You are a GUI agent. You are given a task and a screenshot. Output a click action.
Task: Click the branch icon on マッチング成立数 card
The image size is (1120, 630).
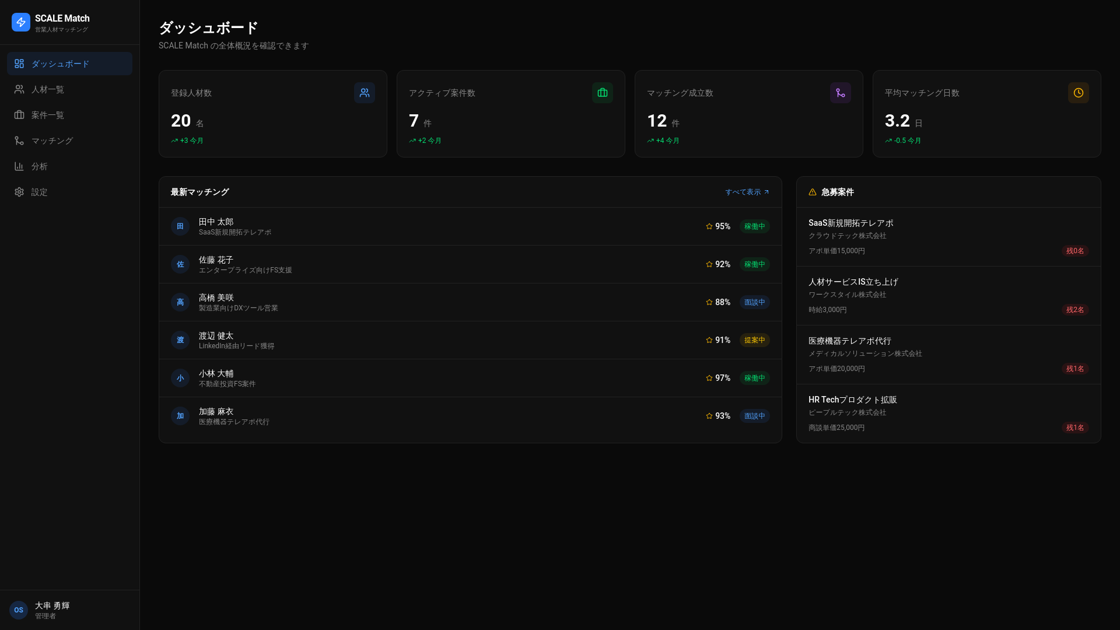[841, 93]
